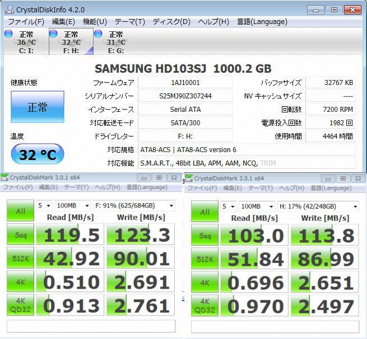This screenshot has height=339, width=367.
Task: Open 機能(U) menu in CrystalDiskInfo
Action: (95, 22)
